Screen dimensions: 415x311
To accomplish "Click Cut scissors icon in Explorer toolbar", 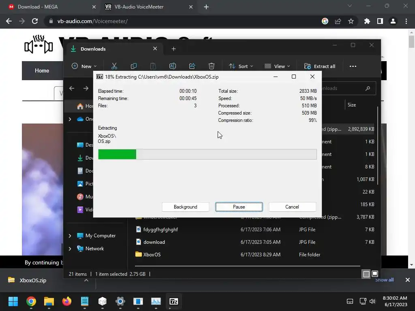I will [x=114, y=66].
